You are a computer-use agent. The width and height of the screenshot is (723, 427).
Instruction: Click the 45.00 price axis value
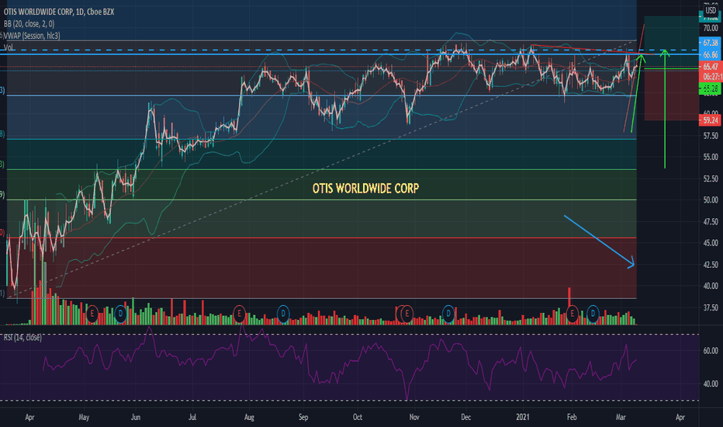[x=711, y=243]
